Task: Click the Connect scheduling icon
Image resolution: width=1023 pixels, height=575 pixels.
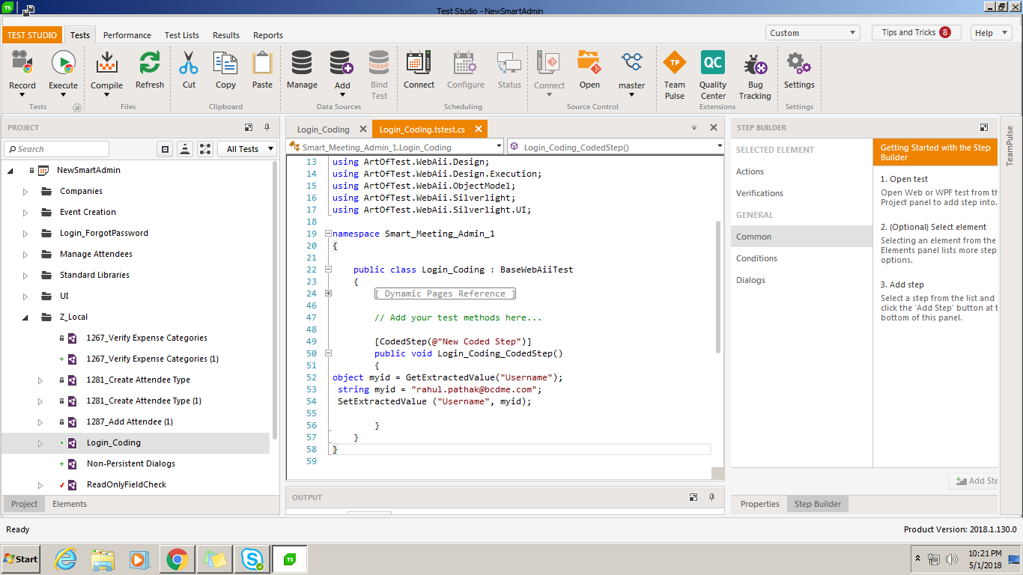Action: click(x=419, y=64)
